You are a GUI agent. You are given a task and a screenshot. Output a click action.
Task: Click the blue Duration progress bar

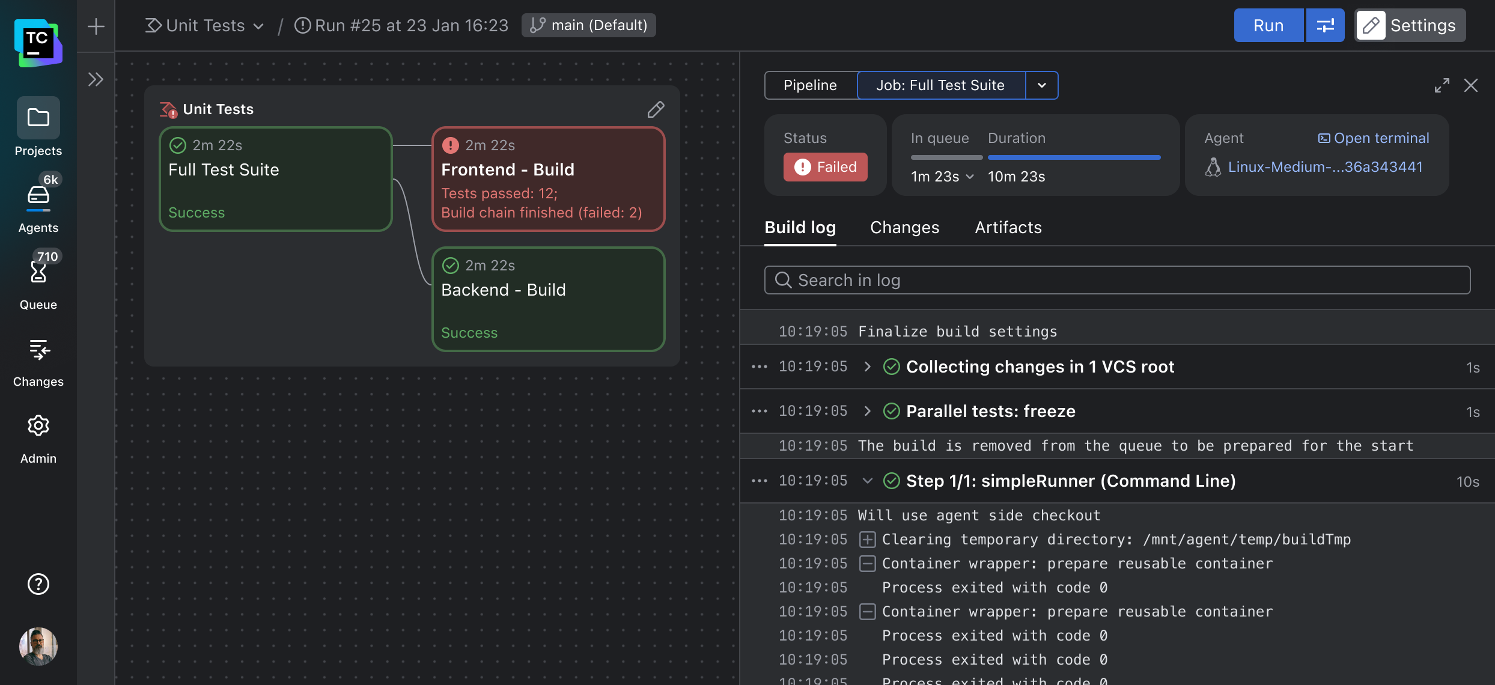[x=1074, y=157]
